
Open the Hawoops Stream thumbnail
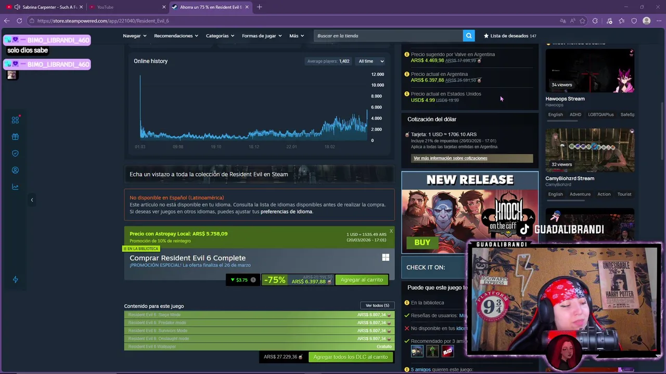pos(590,71)
